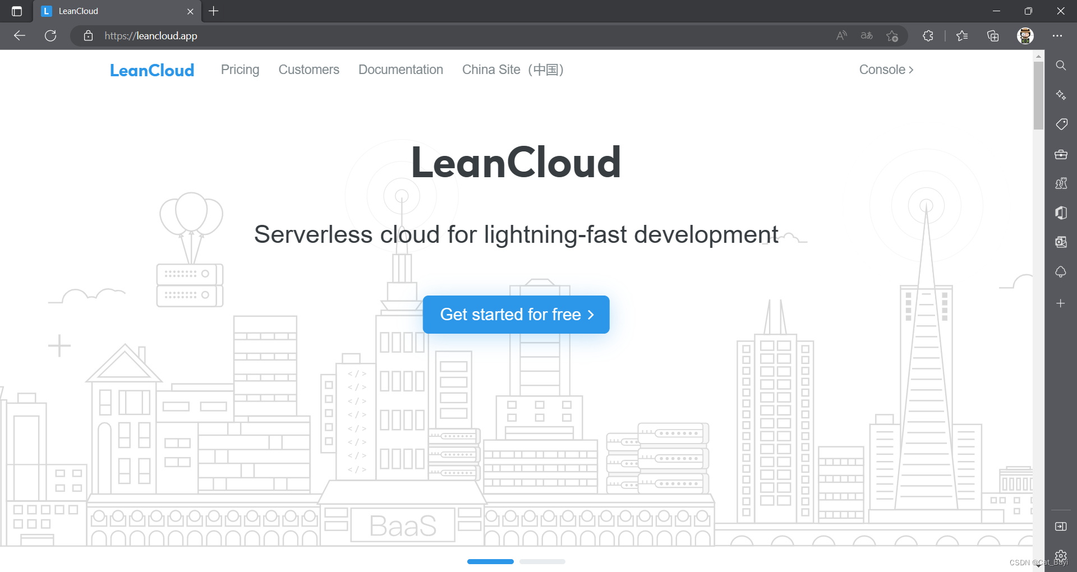The image size is (1077, 572).
Task: Click Get started for free
Action: tap(516, 315)
